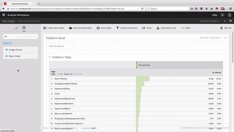Image resolution: width=234 pixels, height=132 pixels.
Task: Click Create New Project
Action: 54,28
